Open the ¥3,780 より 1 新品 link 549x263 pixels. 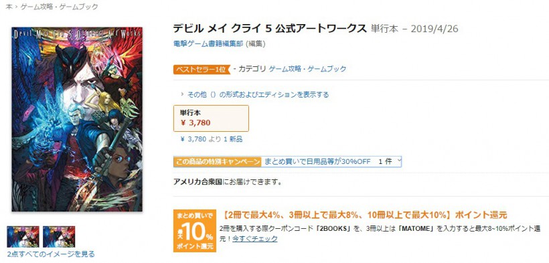[x=211, y=139]
